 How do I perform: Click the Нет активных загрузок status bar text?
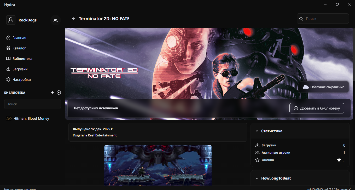[x=20, y=189]
